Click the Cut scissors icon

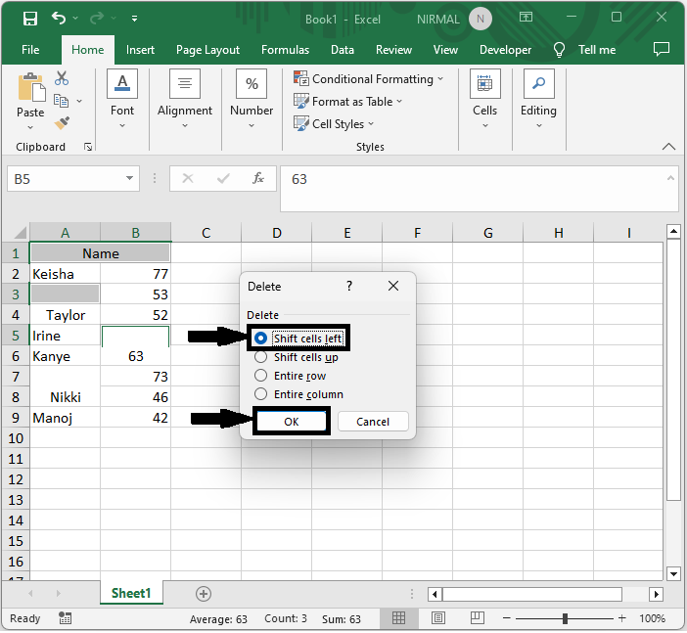click(x=62, y=78)
